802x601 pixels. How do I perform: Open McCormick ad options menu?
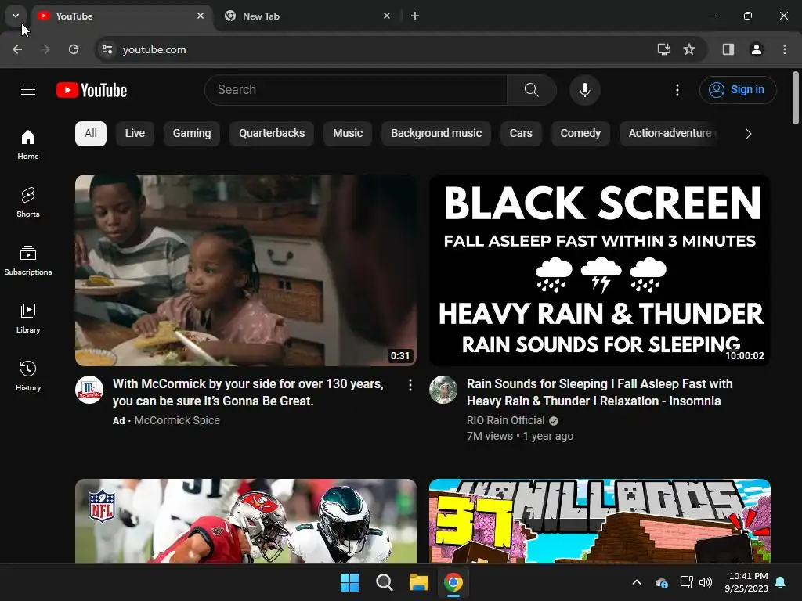(410, 385)
